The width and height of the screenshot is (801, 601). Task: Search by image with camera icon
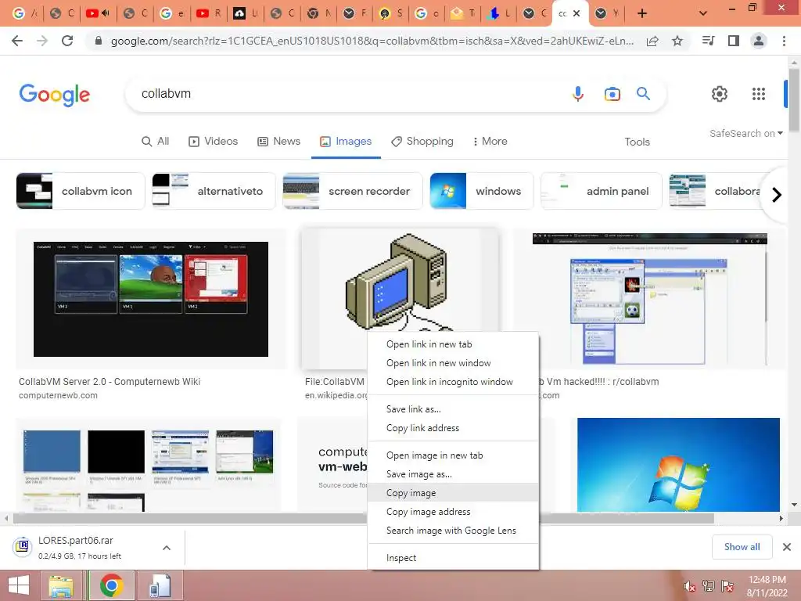(612, 94)
